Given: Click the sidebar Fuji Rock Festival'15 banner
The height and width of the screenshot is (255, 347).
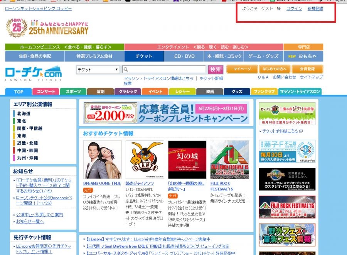Looking at the screenshot, I should point(287,207).
